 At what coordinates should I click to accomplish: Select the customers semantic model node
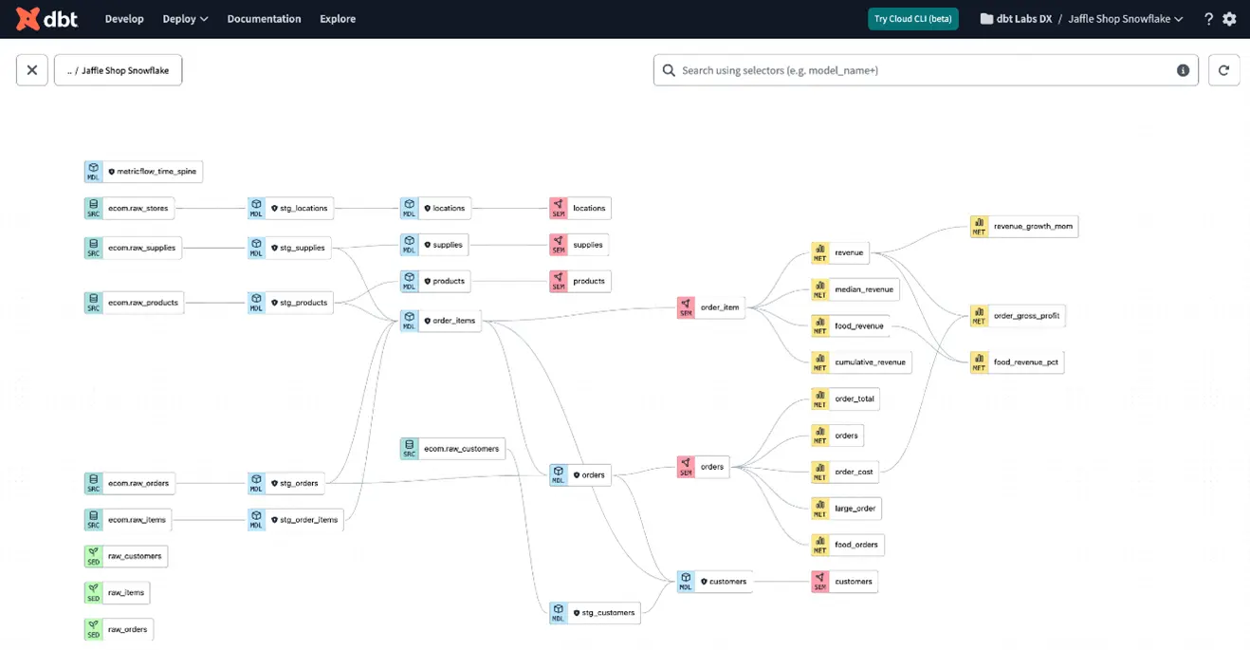click(x=844, y=582)
